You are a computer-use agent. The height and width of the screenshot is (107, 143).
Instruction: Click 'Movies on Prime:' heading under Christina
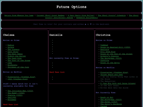pyautogui.click(x=104, y=40)
